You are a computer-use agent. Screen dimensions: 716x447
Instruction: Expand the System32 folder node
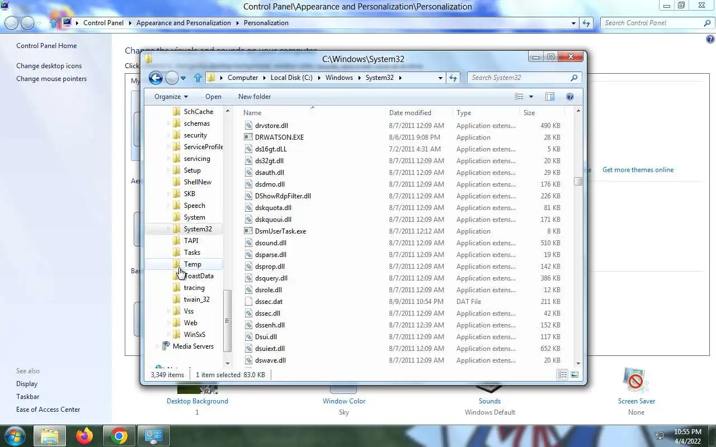[x=168, y=229]
